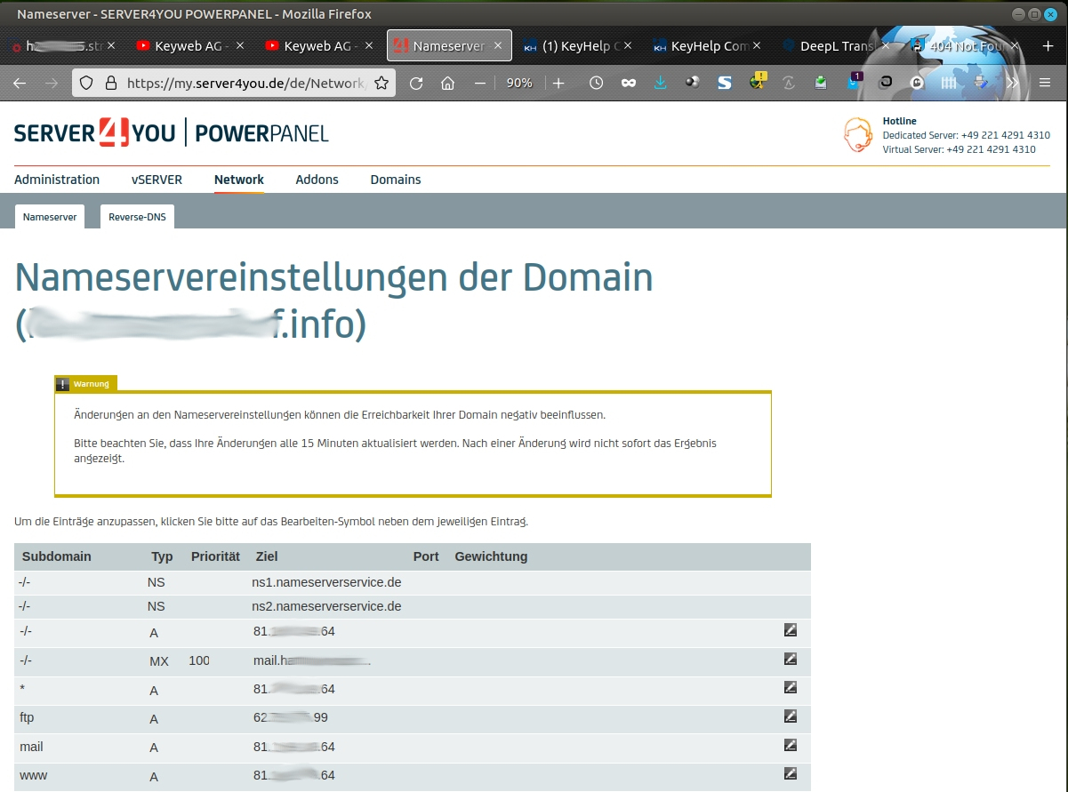Edit the MX record with priority 100
The height and width of the screenshot is (792, 1068).
(790, 660)
